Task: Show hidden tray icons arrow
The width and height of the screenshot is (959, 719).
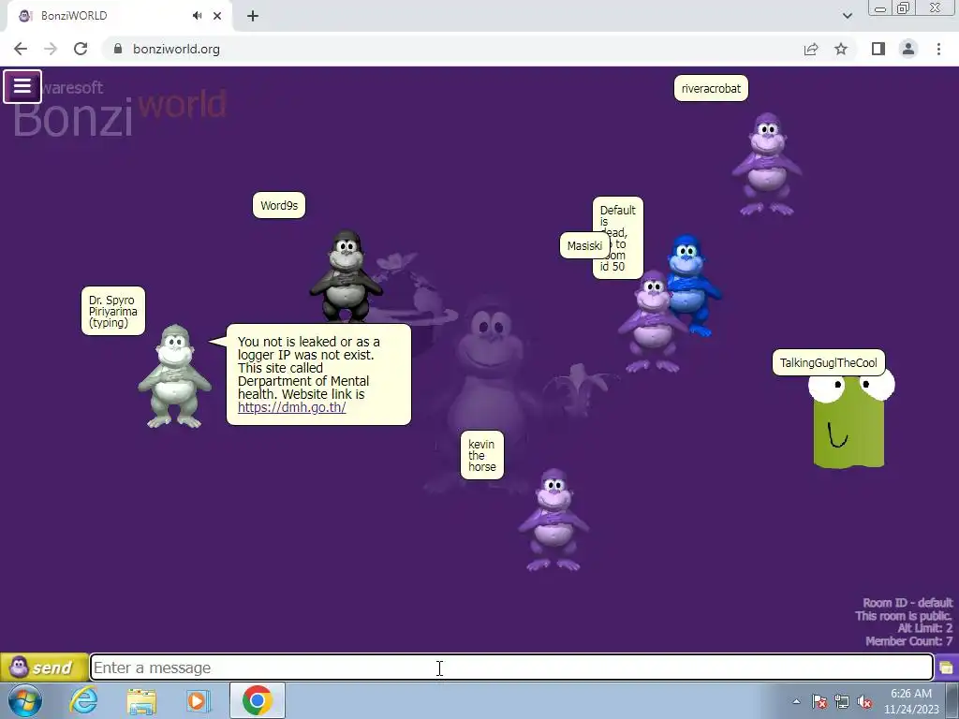Action: click(x=796, y=701)
